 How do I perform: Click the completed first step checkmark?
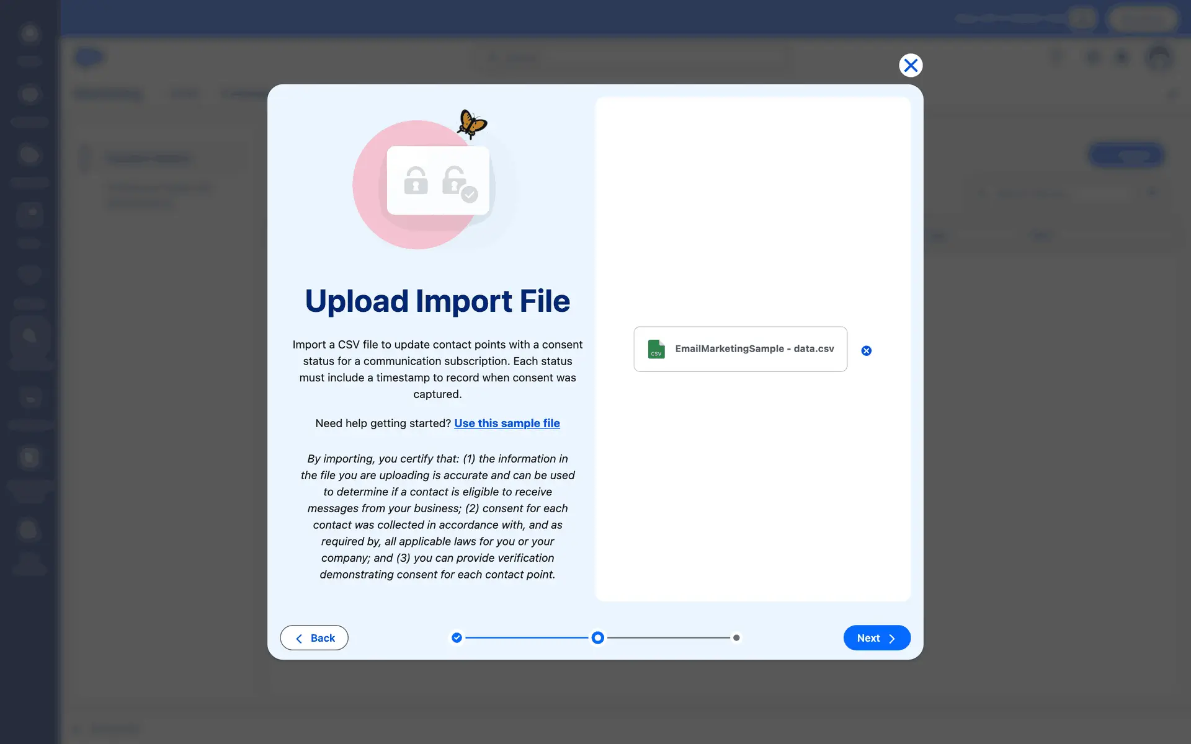(457, 637)
